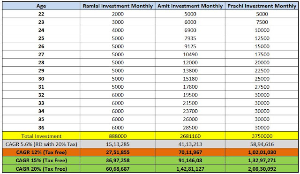Select the Total Investment label cell
Screen dimensions: 300x174
coord(41,136)
